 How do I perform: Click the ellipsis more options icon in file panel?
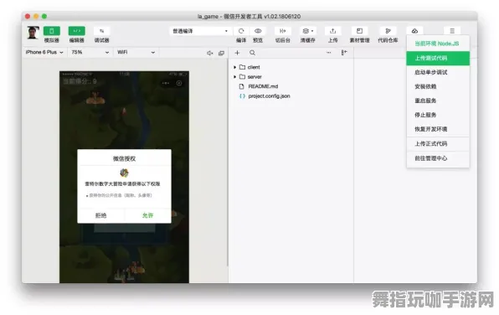click(x=328, y=53)
